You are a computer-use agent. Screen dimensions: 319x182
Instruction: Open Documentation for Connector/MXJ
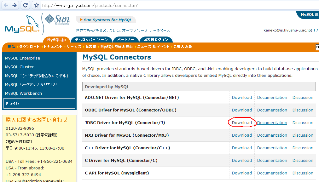coord(272,135)
